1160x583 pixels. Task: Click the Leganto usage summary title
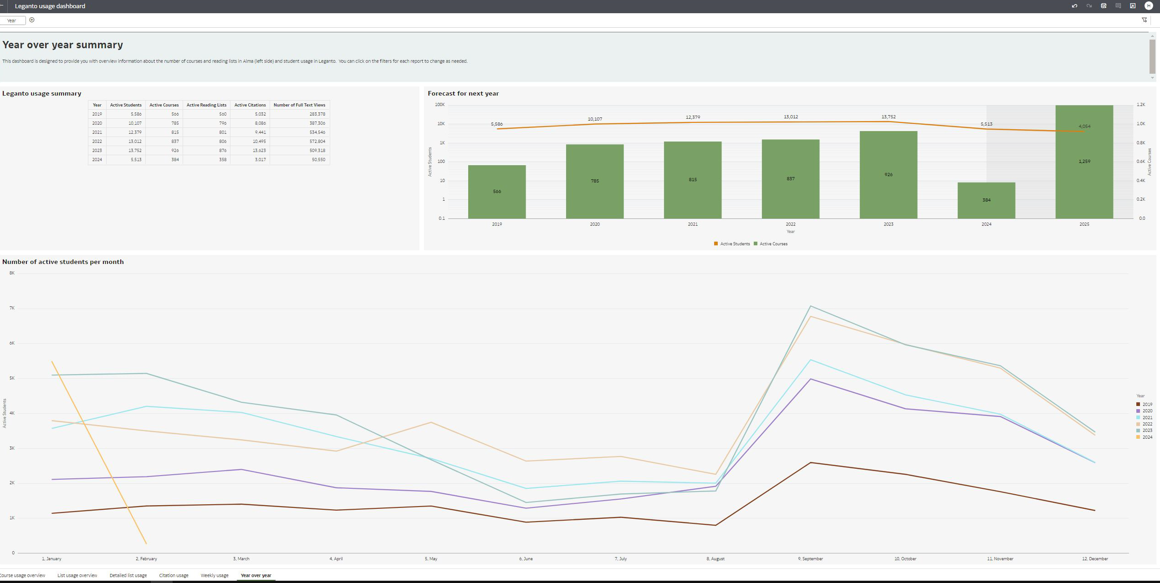42,93
